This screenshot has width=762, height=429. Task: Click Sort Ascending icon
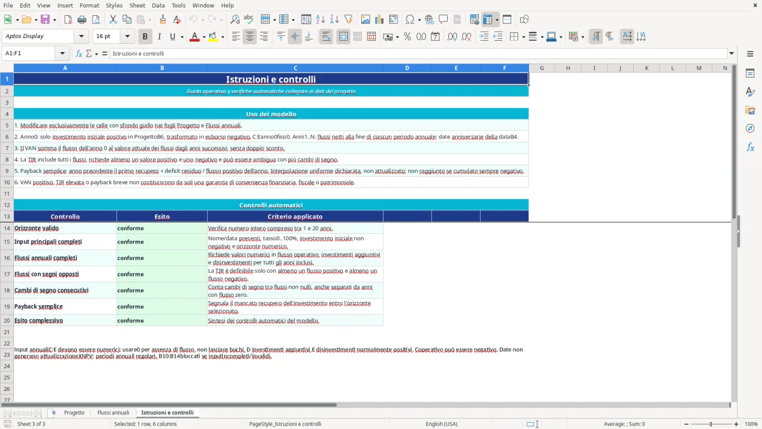click(x=321, y=20)
